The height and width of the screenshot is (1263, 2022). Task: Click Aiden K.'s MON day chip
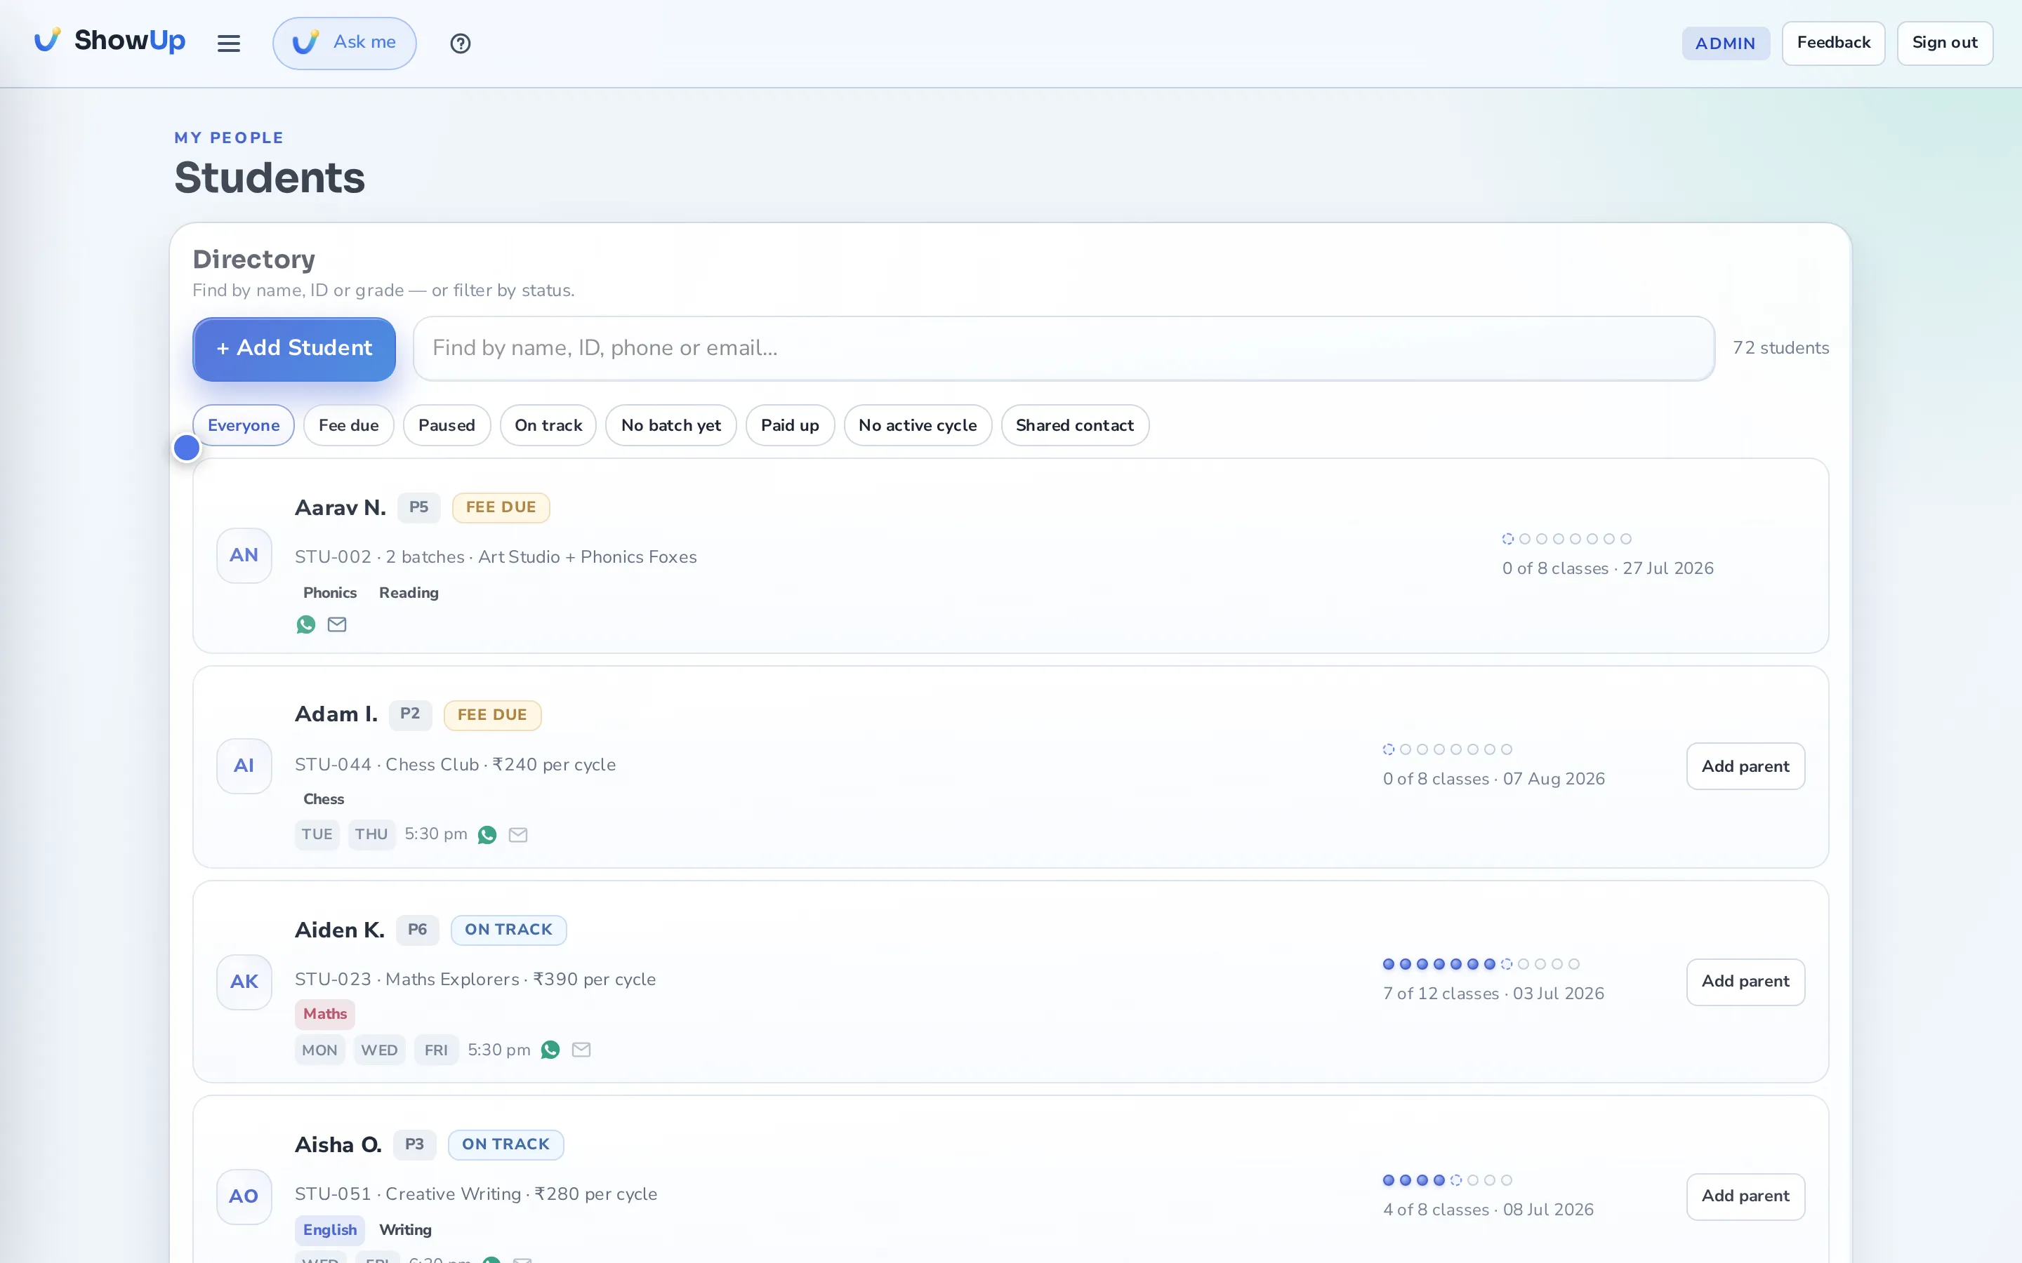(319, 1050)
